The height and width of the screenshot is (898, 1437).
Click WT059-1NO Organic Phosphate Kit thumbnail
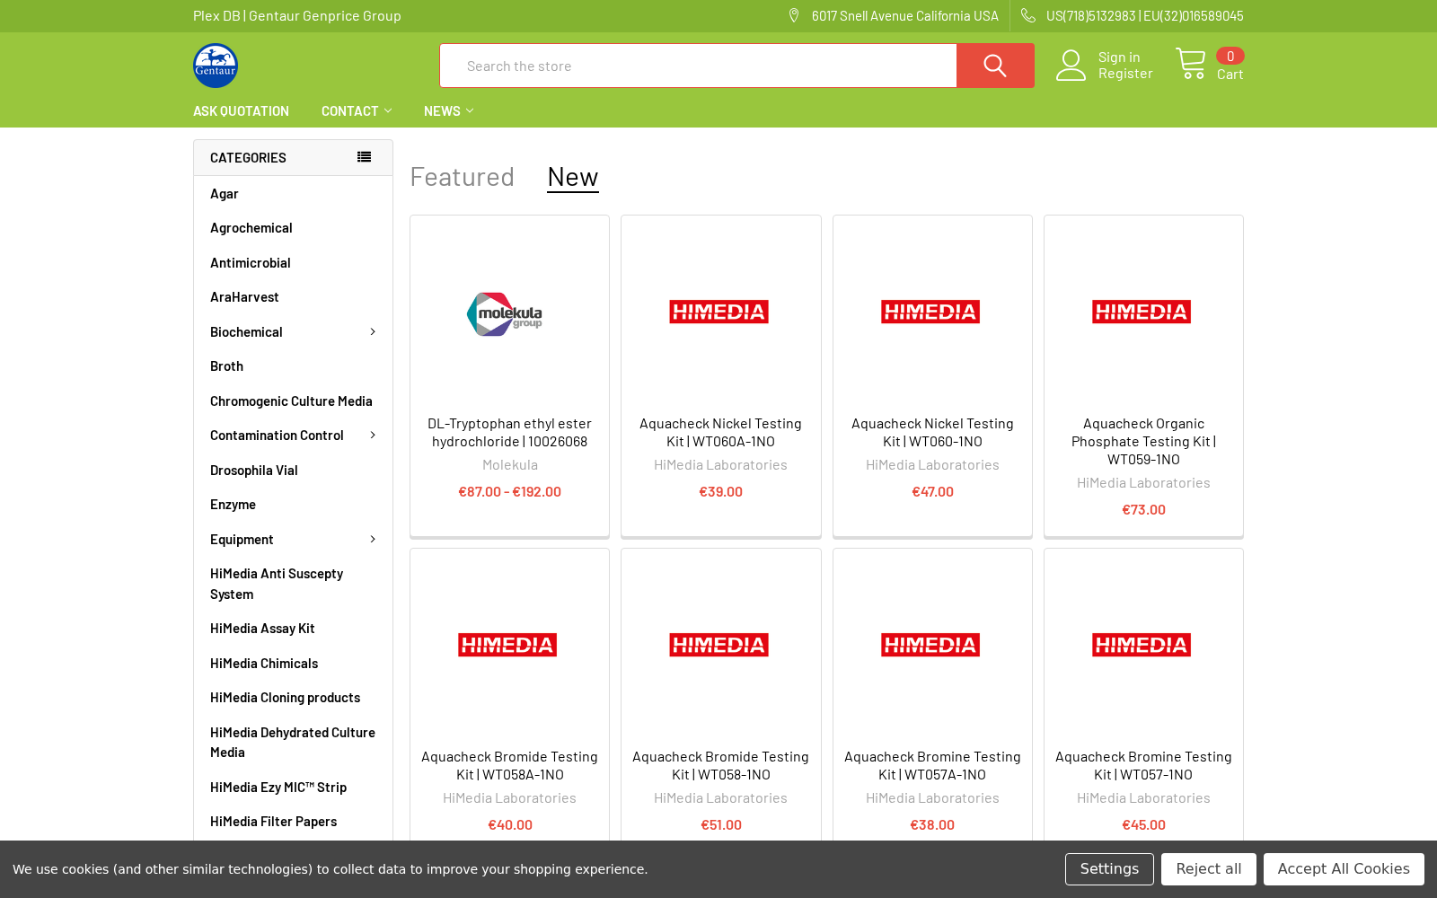pyautogui.click(x=1142, y=312)
